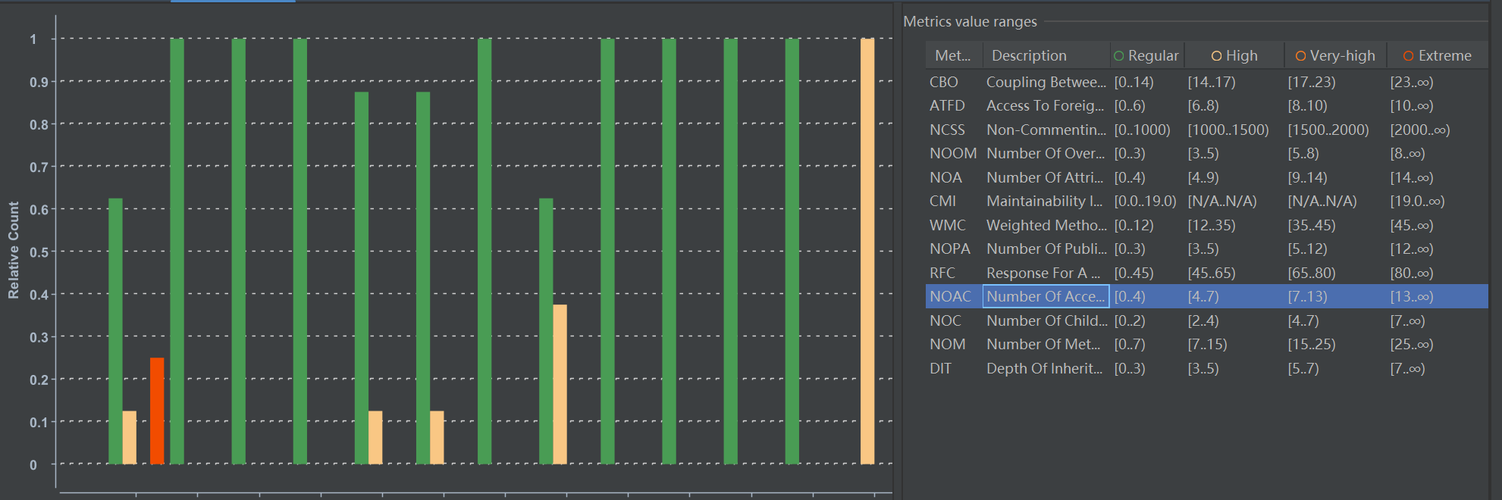The height and width of the screenshot is (500, 1502).
Task: Select the RFC metric cell
Action: pos(954,273)
